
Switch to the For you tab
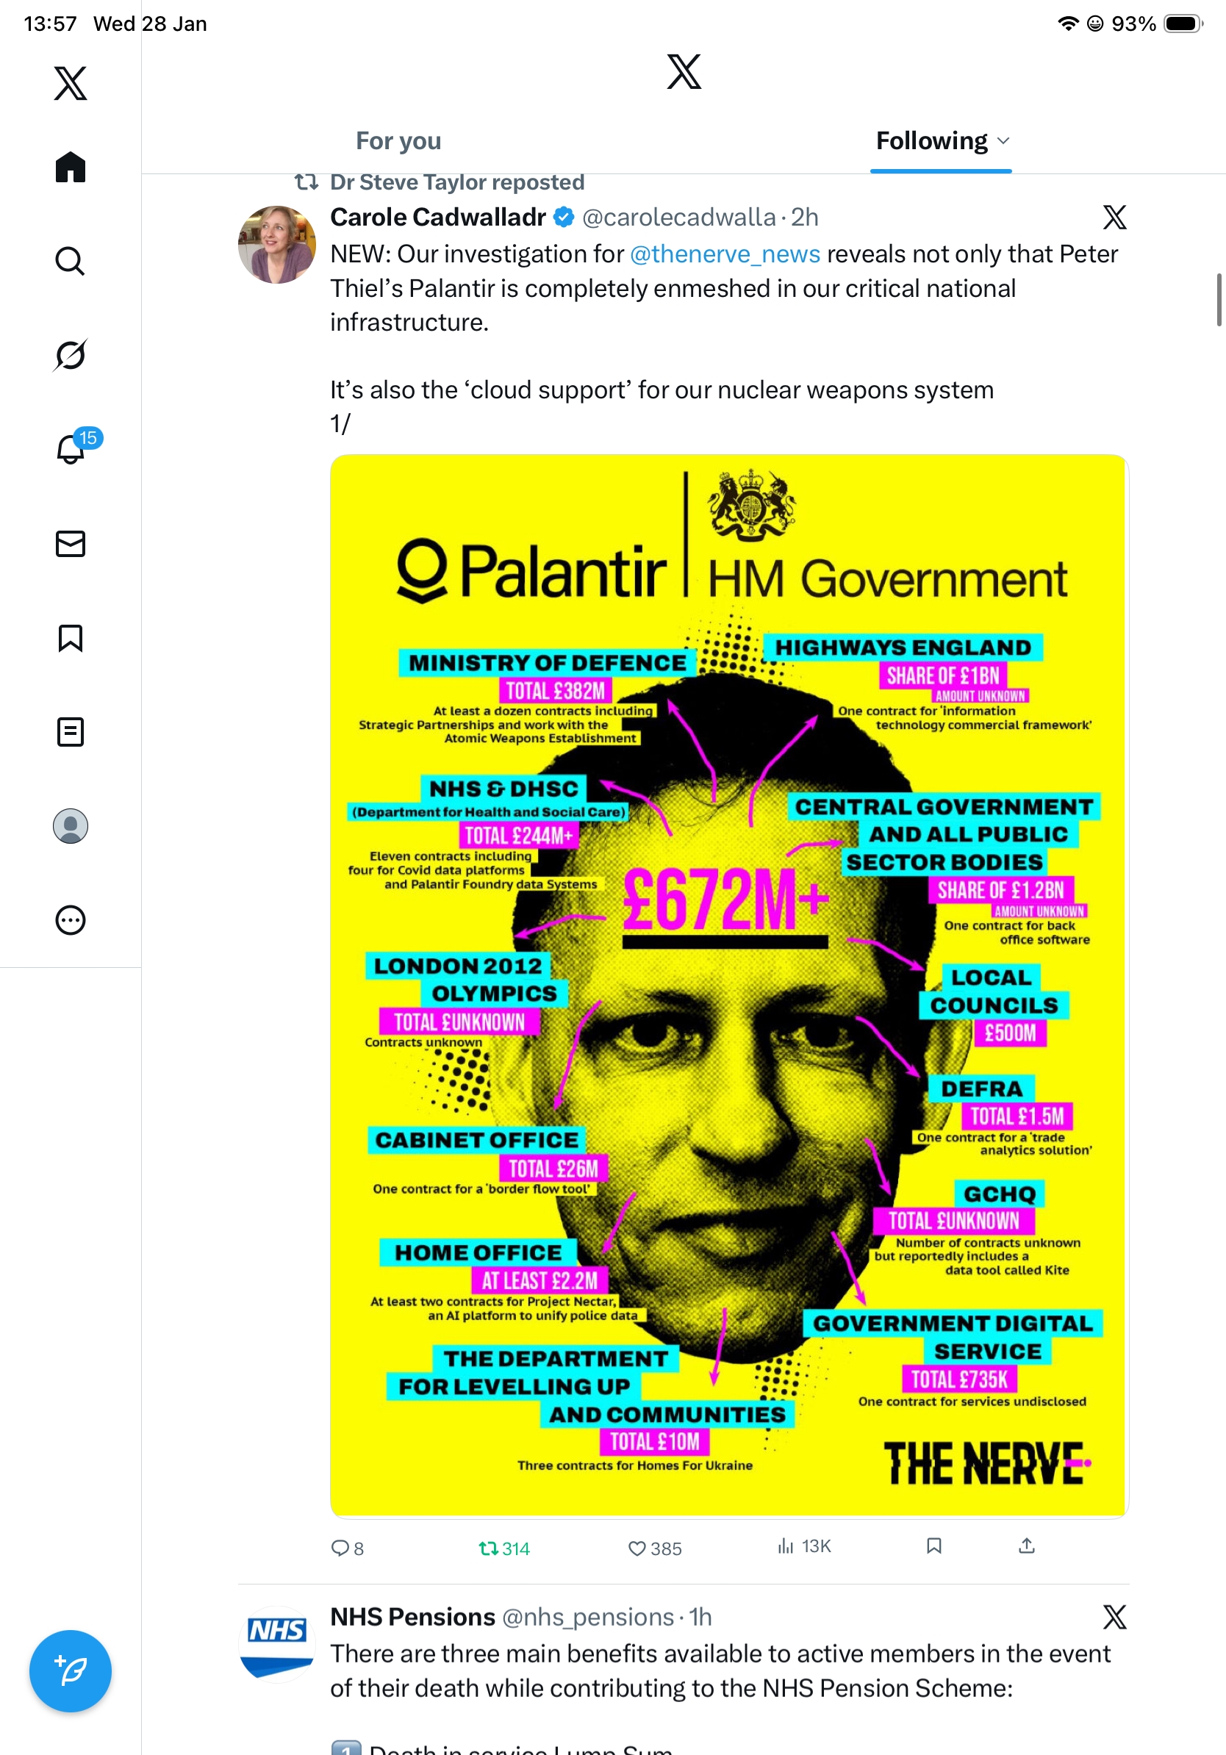pyautogui.click(x=398, y=140)
